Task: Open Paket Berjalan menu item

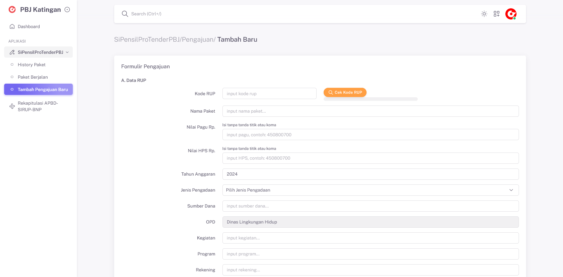Action: click(33, 77)
